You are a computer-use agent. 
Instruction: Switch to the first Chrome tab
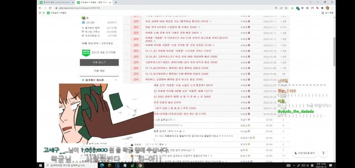[56, 3]
